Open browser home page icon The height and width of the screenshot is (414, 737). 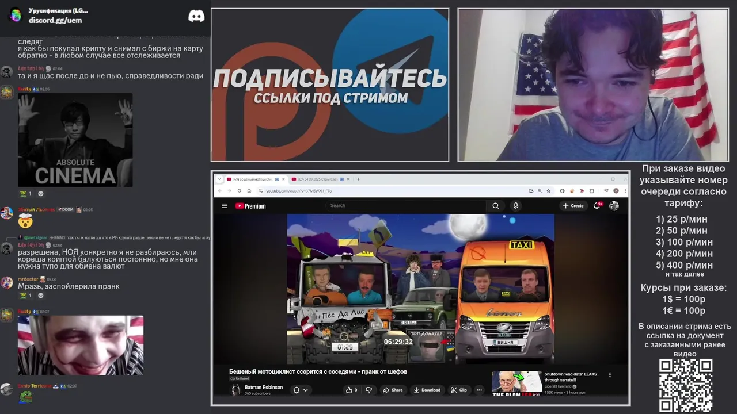coord(249,191)
